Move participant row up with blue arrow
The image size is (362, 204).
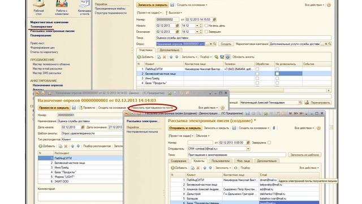click(x=171, y=57)
